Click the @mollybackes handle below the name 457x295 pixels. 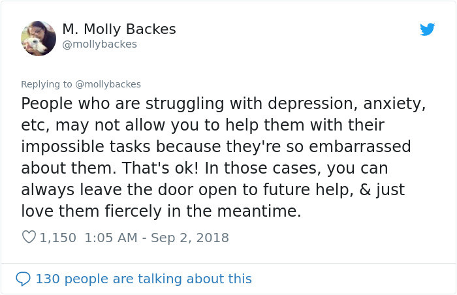[x=100, y=44]
